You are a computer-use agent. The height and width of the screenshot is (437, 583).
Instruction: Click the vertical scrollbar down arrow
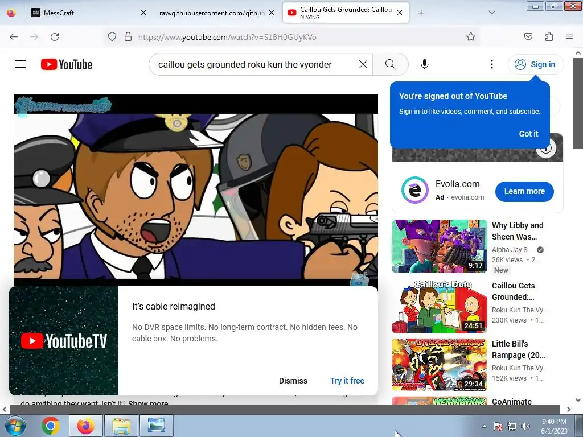click(578, 400)
